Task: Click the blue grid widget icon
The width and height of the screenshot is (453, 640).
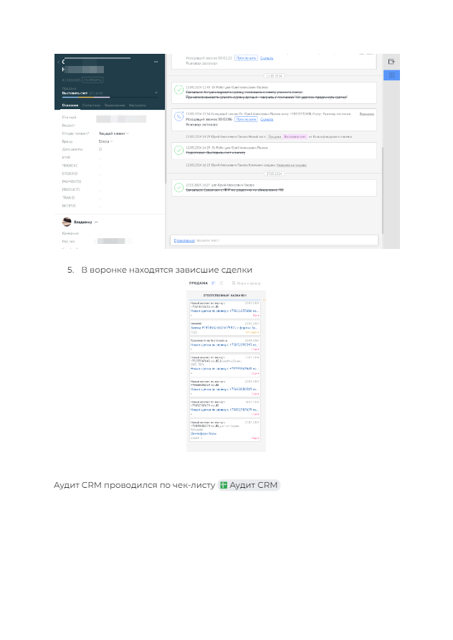Action: coord(391,75)
